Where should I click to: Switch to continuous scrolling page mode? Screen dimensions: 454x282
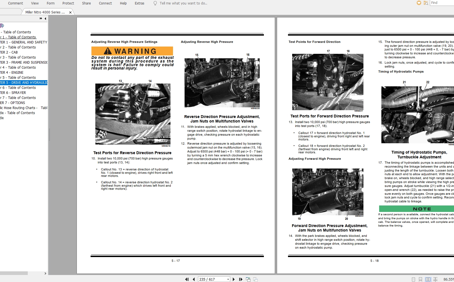coord(420,279)
